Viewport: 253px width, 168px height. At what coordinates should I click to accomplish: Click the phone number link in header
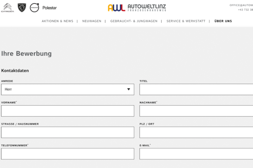pos(245,10)
